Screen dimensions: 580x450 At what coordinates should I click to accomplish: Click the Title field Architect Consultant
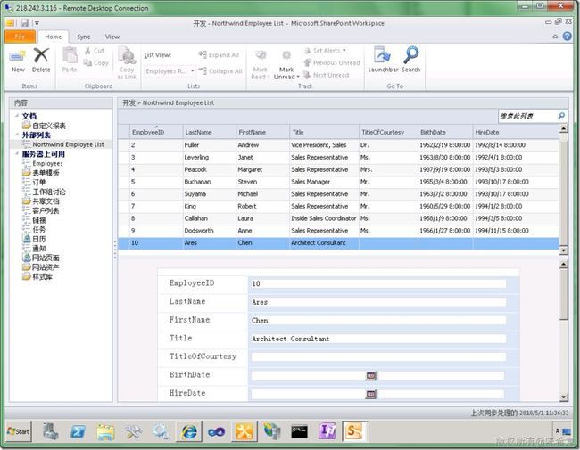(378, 339)
